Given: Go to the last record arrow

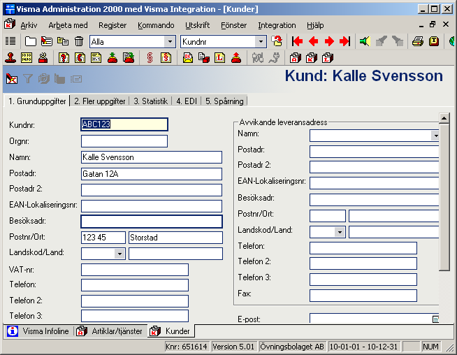Looking at the screenshot, I should click(344, 41).
